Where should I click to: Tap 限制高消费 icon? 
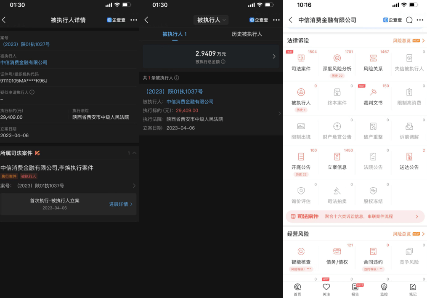(x=409, y=92)
